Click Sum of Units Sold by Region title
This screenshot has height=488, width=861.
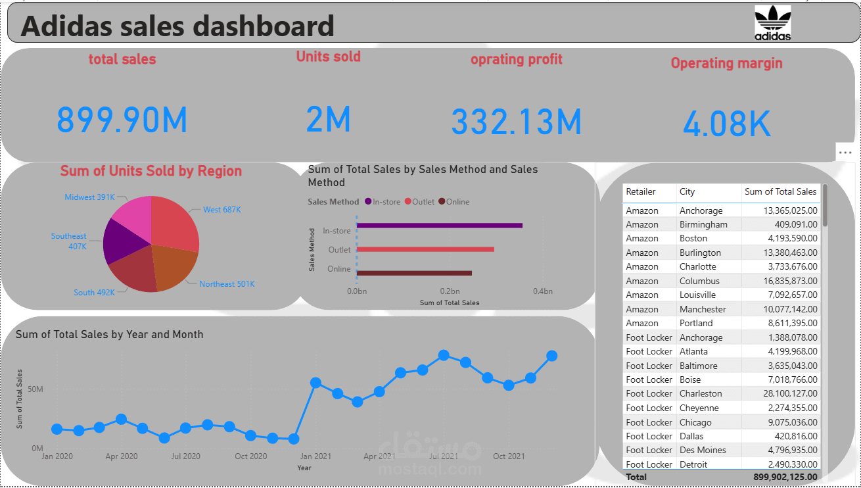coord(151,171)
